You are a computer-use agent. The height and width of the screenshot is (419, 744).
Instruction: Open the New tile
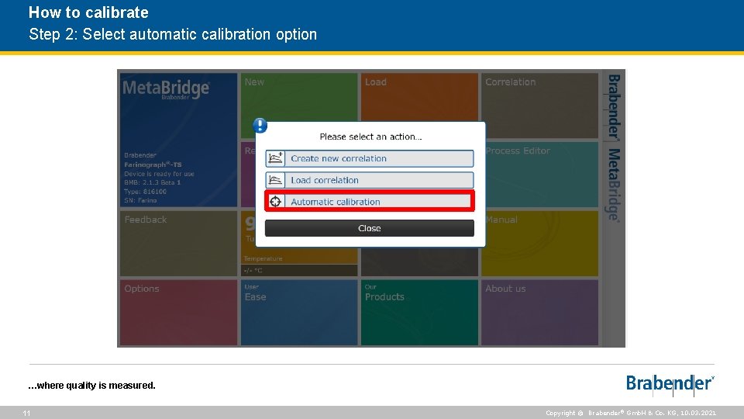pos(299,97)
